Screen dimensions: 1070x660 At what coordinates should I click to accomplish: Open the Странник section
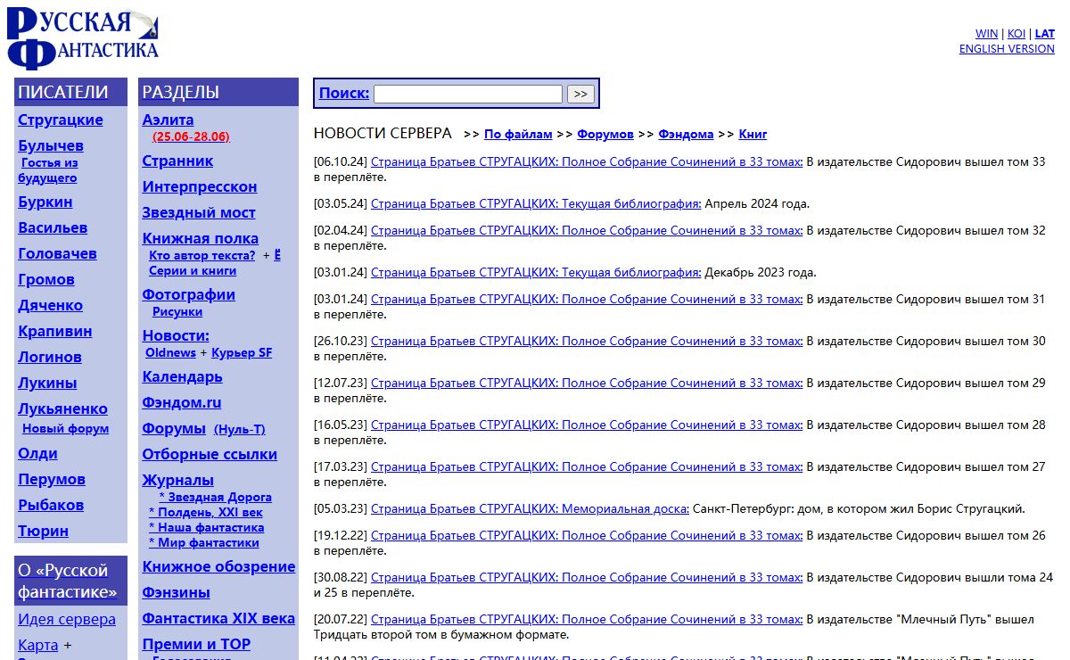177,161
